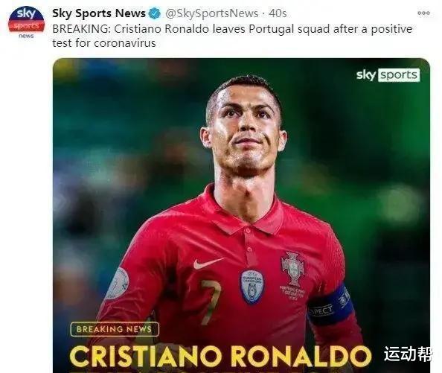Click the European Champions badge on the jersey

click(252, 287)
